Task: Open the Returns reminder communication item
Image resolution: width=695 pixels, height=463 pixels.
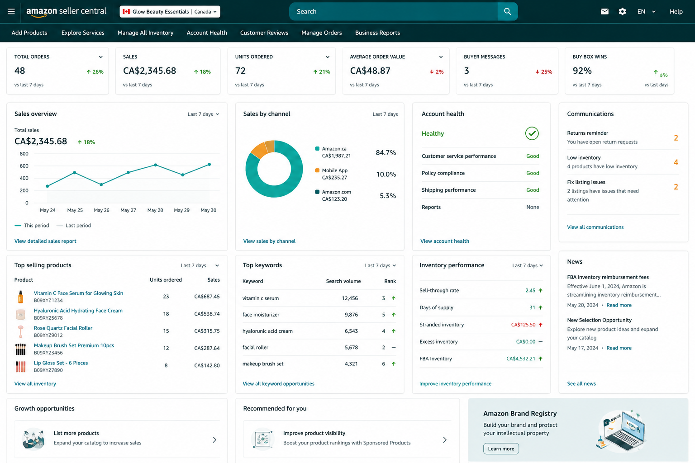Action: (623, 137)
